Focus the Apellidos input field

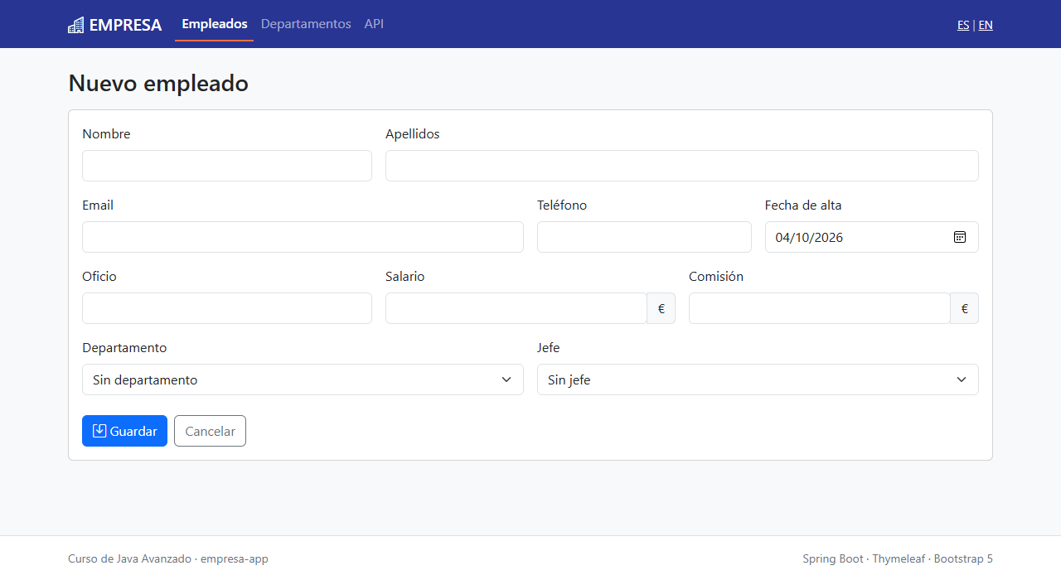[x=682, y=166]
